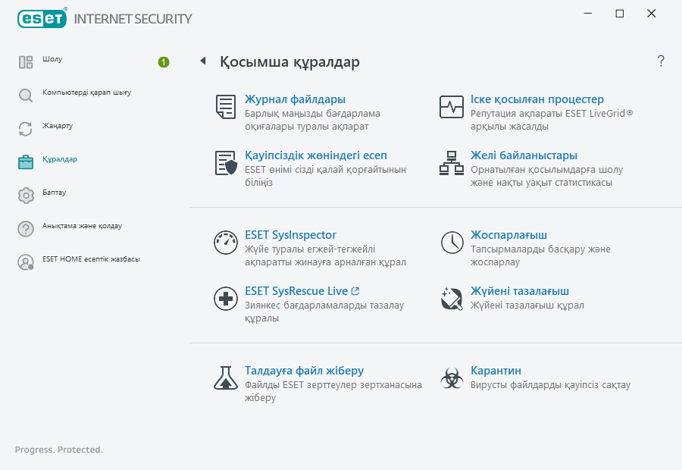Click the text Барлық маңызды бағдарлама оқиғалары

[x=312, y=120]
